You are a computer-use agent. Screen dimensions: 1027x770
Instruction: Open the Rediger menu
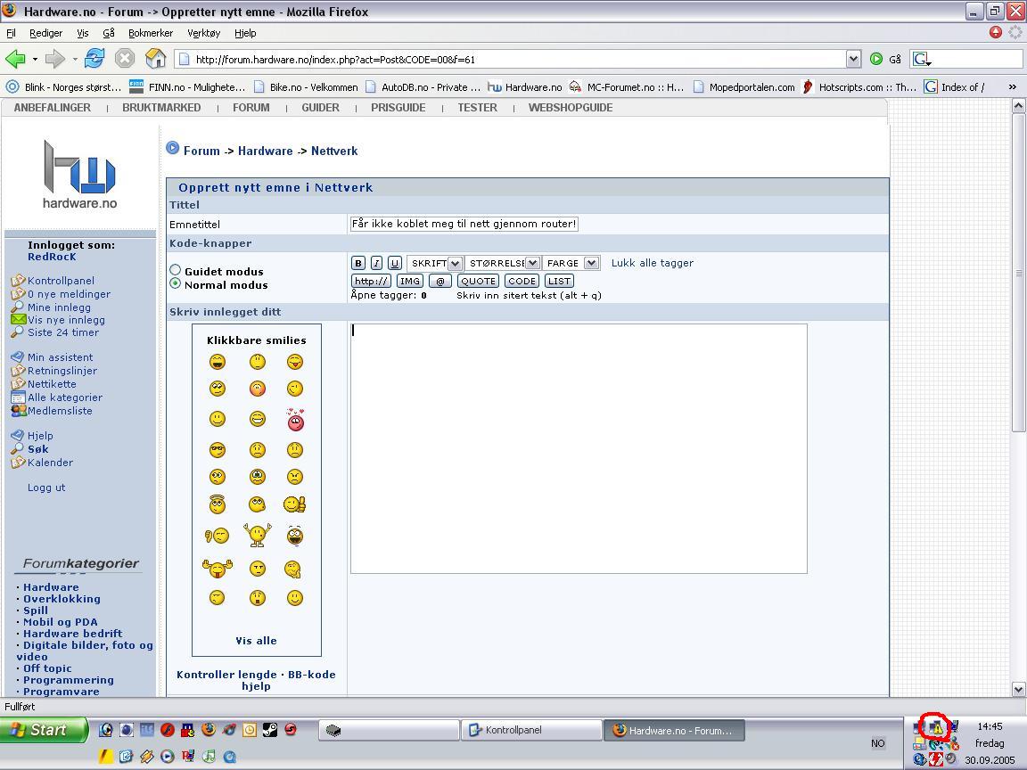[45, 33]
